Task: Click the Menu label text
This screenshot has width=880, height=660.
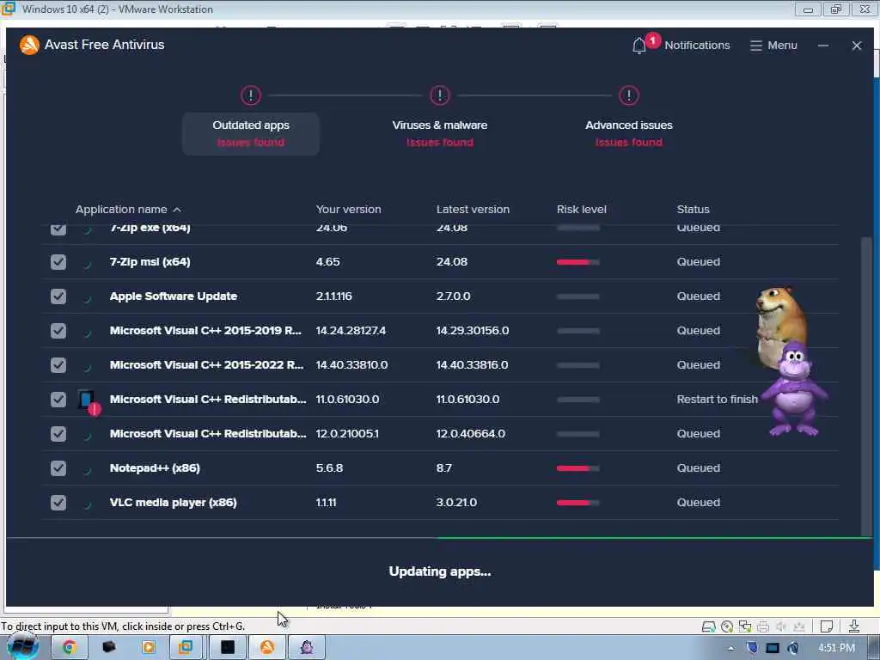Action: 782,46
